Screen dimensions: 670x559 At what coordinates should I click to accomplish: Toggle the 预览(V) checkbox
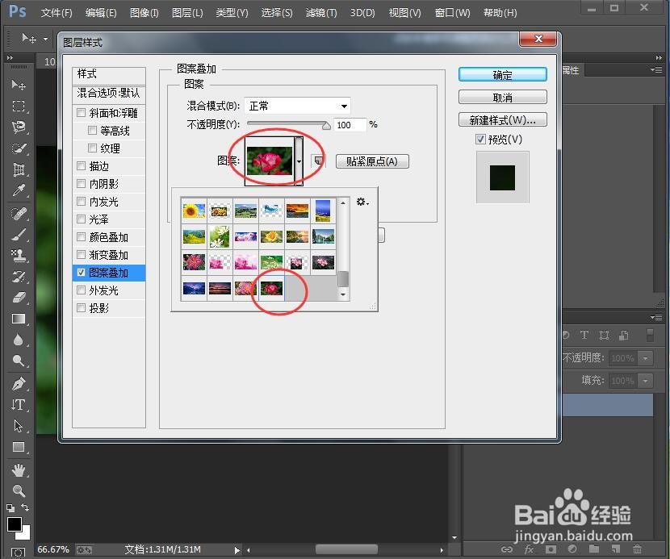[481, 140]
